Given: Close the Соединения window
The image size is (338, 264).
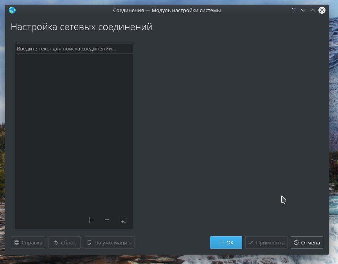Looking at the screenshot, I should click(322, 10).
